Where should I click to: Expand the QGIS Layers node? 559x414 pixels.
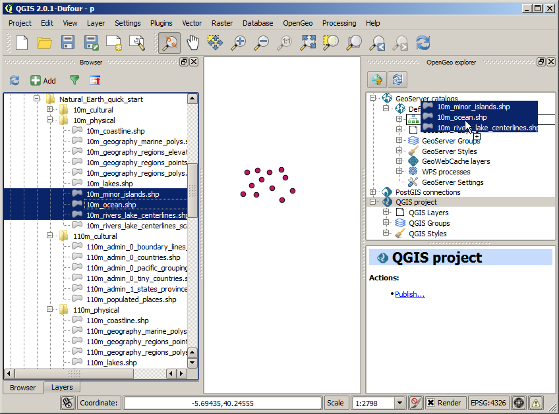coord(386,213)
